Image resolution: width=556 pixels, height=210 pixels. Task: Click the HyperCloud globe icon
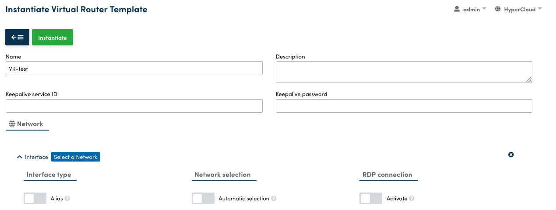click(x=498, y=9)
